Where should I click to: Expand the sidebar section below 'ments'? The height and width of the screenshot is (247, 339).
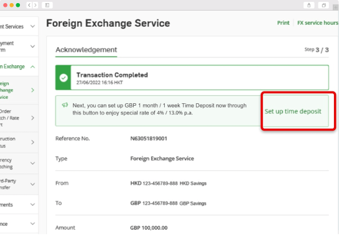point(32,223)
